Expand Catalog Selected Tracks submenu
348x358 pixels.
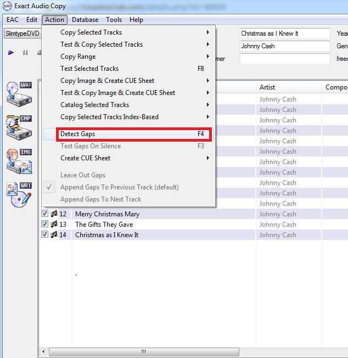(208, 105)
